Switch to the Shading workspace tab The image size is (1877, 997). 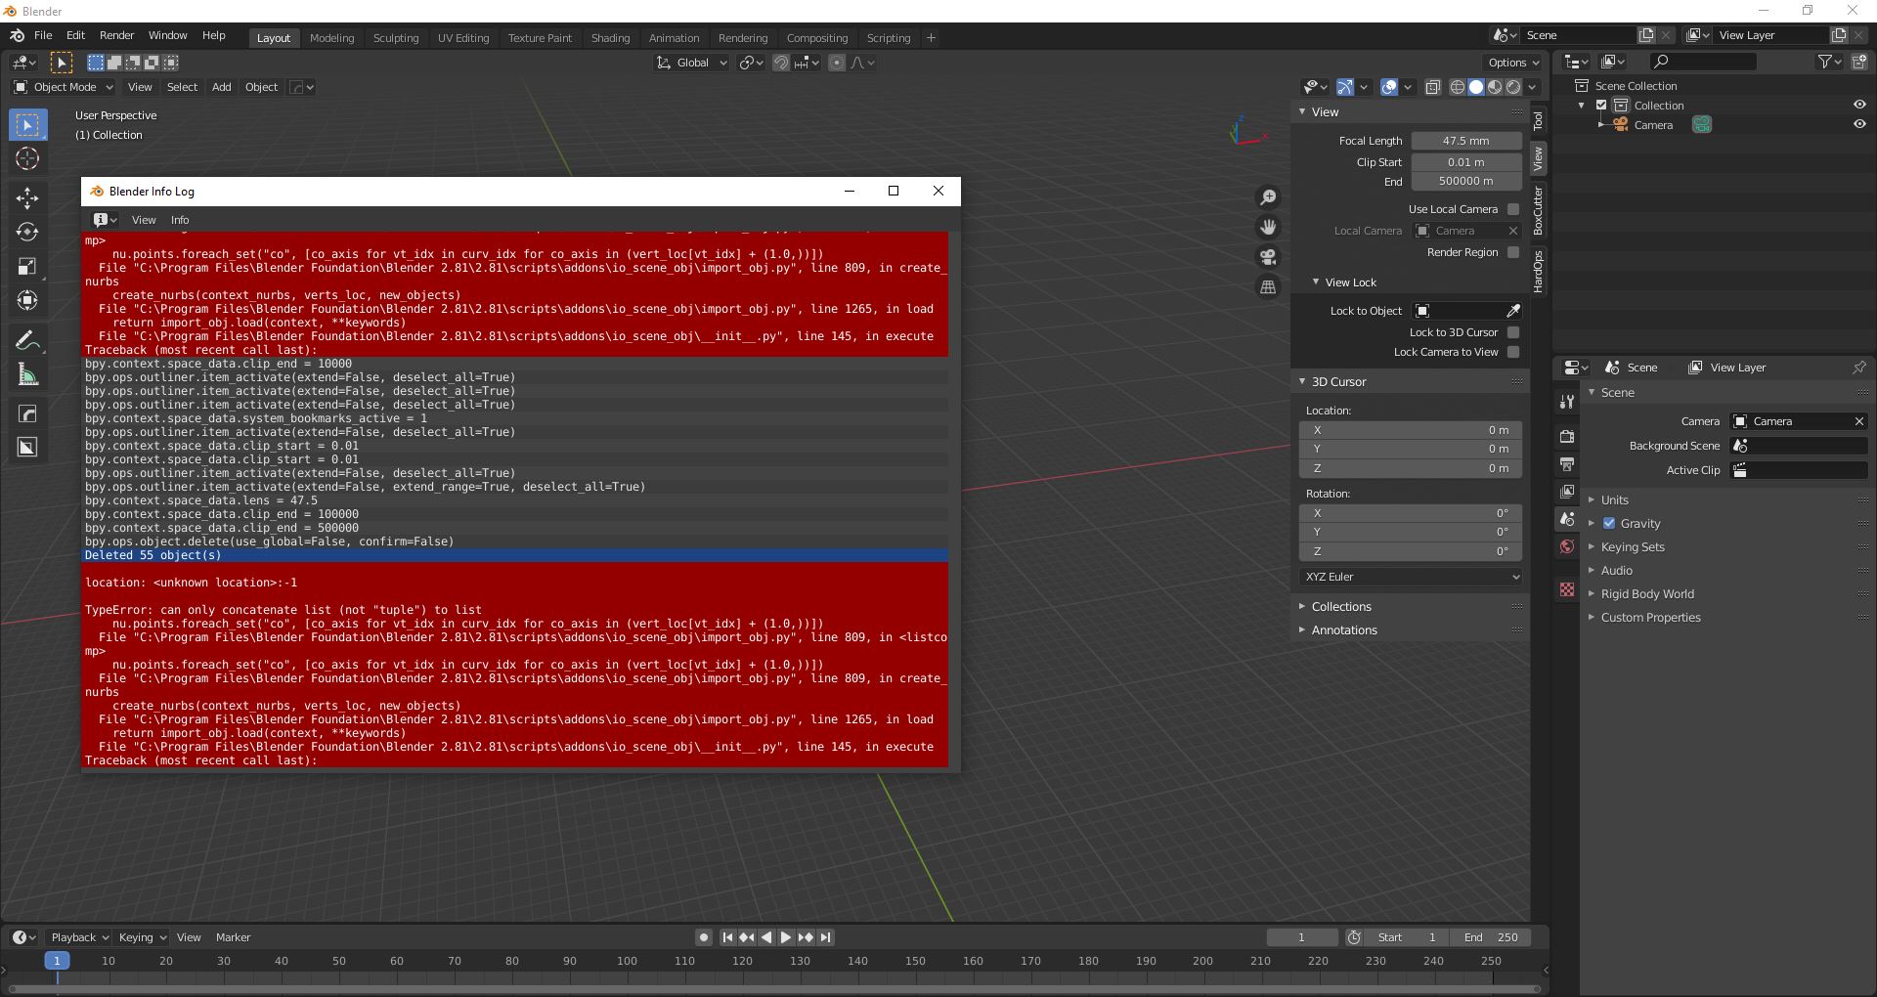(610, 38)
